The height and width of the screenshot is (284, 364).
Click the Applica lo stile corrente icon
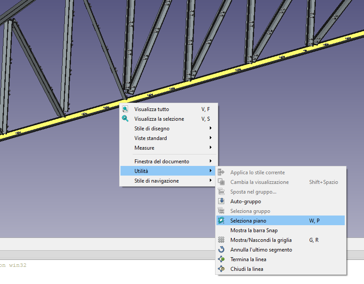(221, 172)
